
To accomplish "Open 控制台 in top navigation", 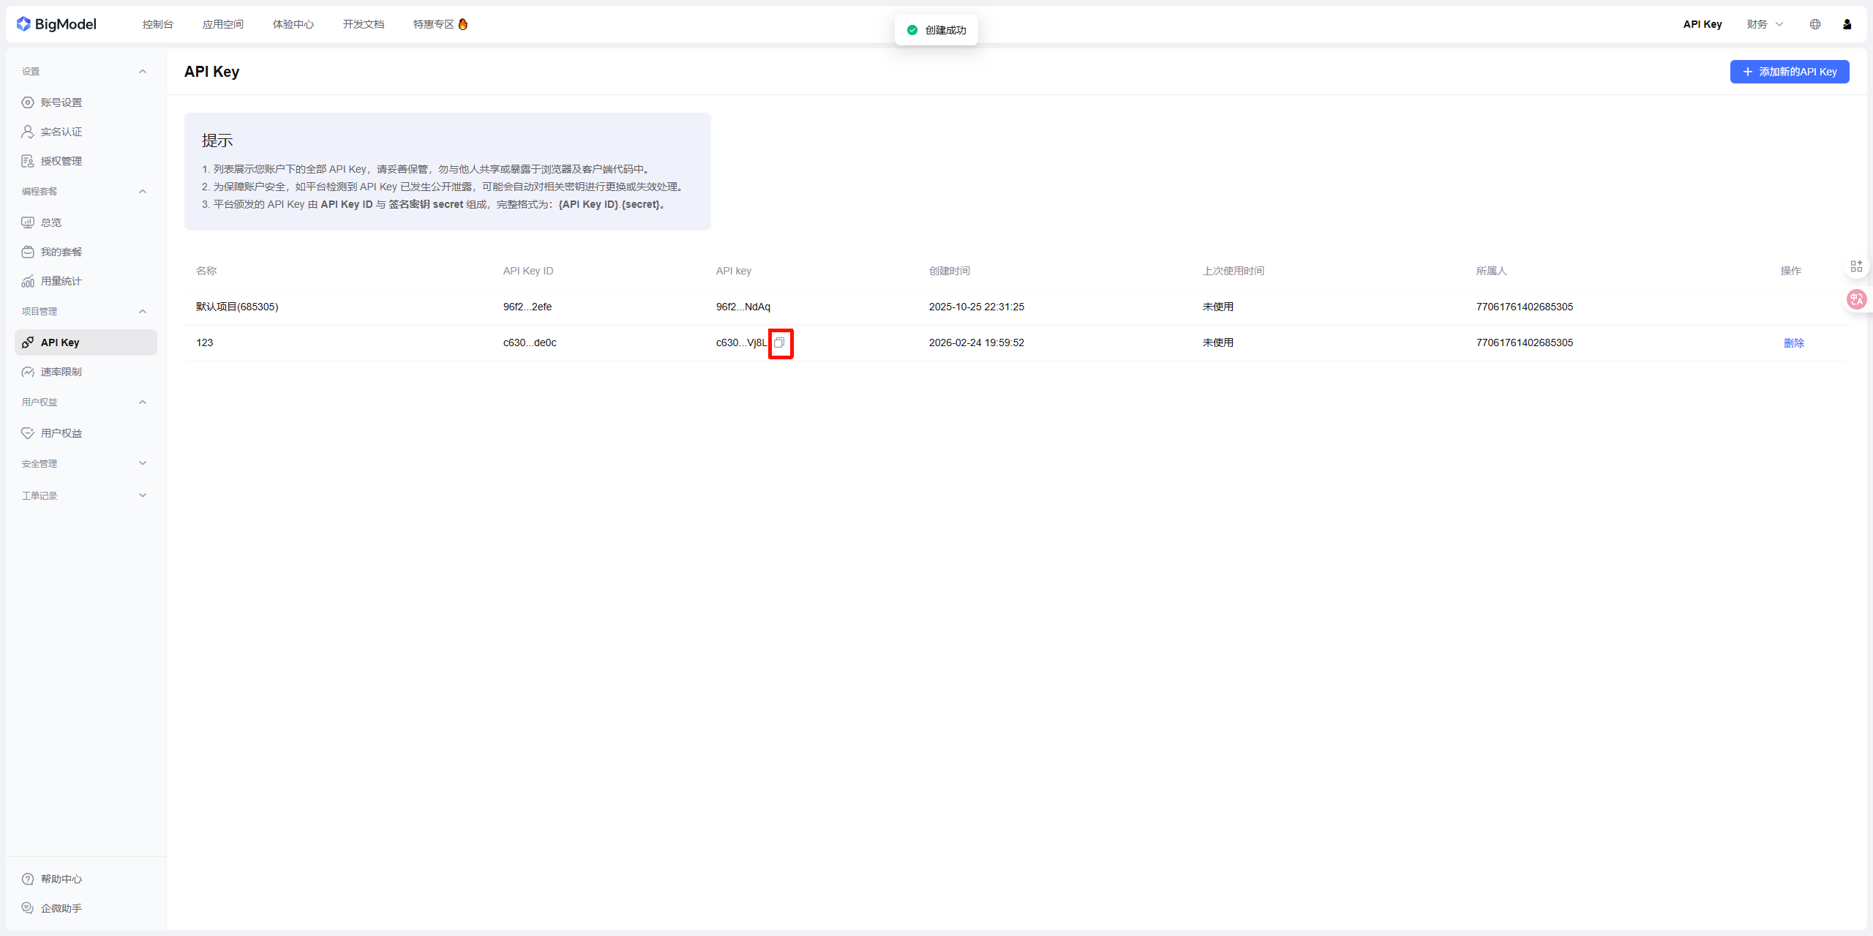I will 157,24.
